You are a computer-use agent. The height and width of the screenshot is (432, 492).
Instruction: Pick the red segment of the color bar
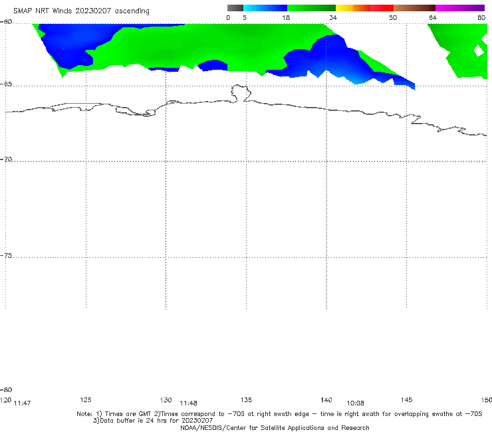coord(382,8)
